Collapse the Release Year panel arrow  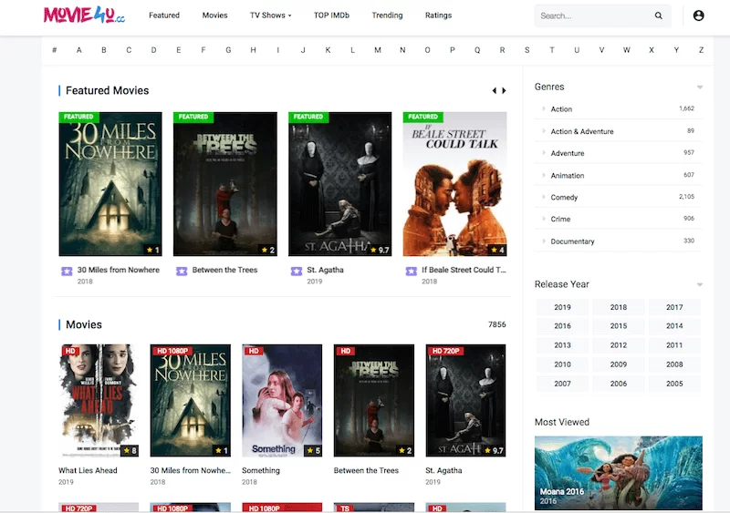click(700, 285)
